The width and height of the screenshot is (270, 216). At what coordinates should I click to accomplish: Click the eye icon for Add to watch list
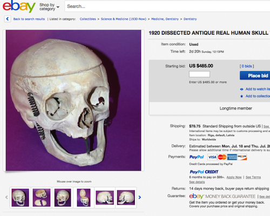241,89
